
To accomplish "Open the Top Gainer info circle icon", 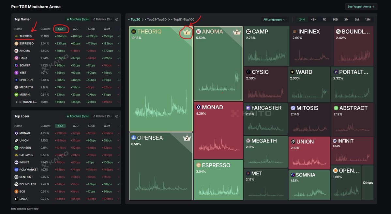I will click(x=117, y=19).
